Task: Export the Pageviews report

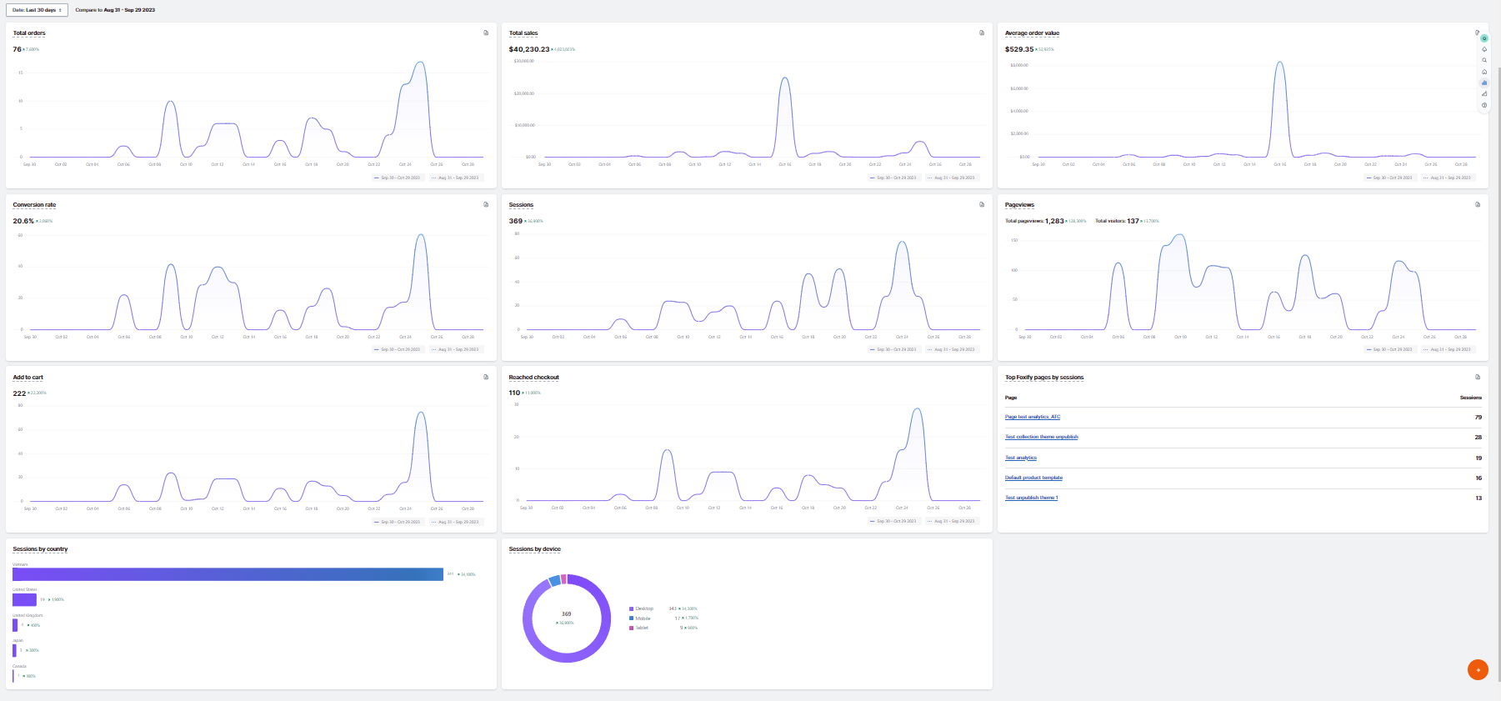Action: tap(1478, 204)
